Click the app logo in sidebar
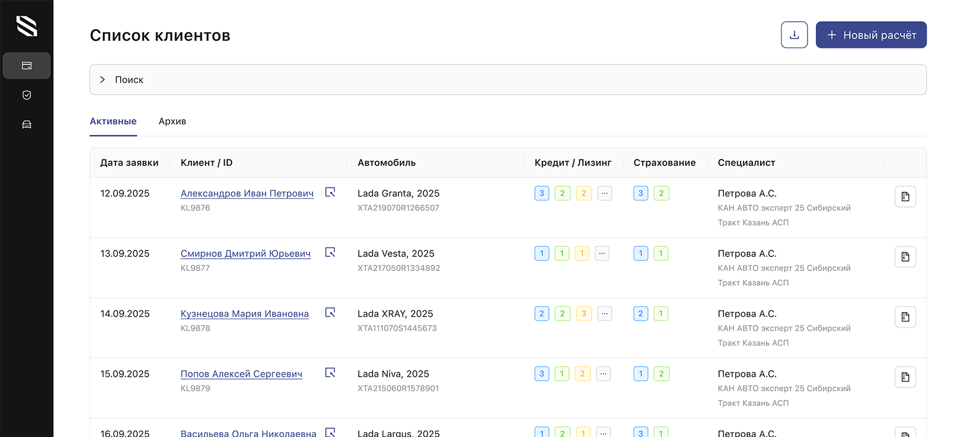Image resolution: width=963 pixels, height=437 pixels. coord(26,26)
